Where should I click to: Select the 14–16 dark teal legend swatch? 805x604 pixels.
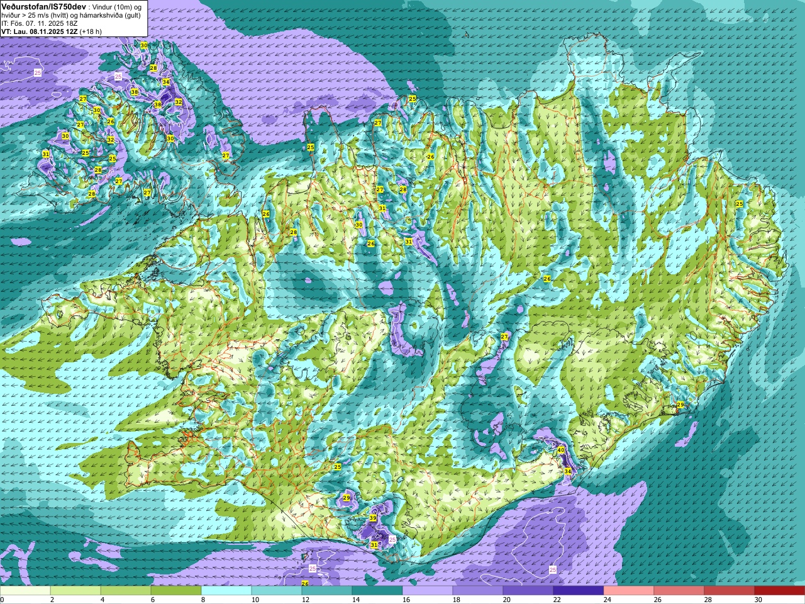[377, 591]
